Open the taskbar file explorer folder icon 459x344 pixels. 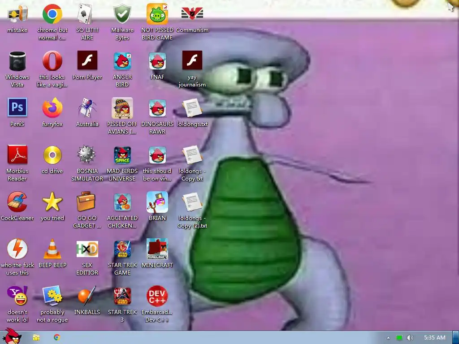coord(36,338)
